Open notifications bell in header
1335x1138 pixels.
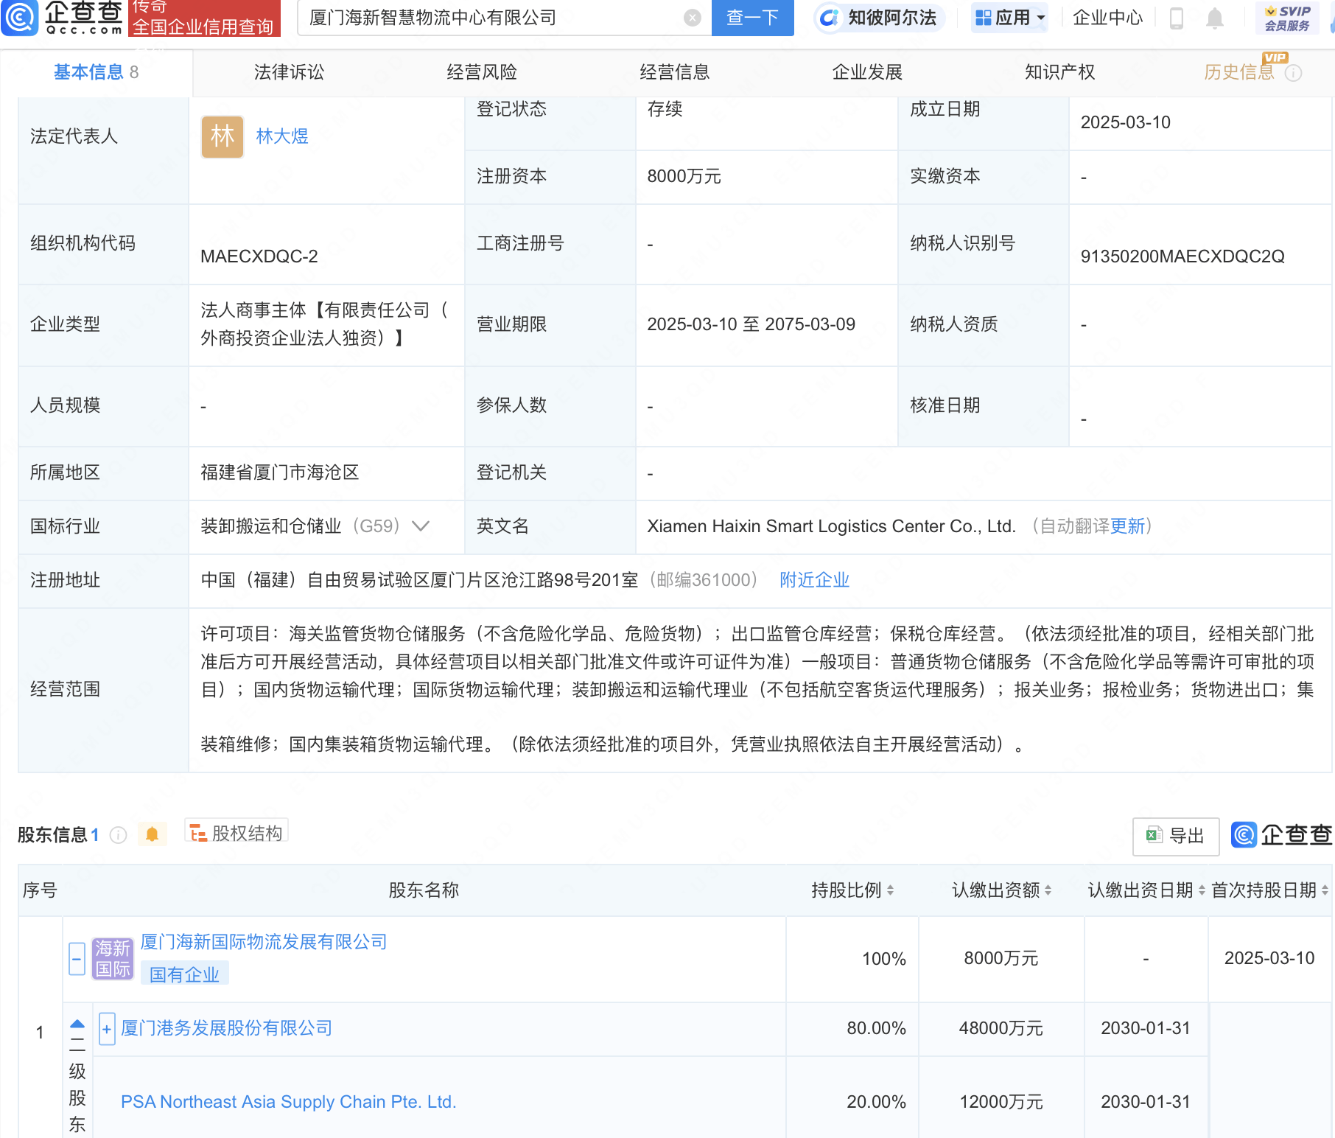[x=1215, y=18]
